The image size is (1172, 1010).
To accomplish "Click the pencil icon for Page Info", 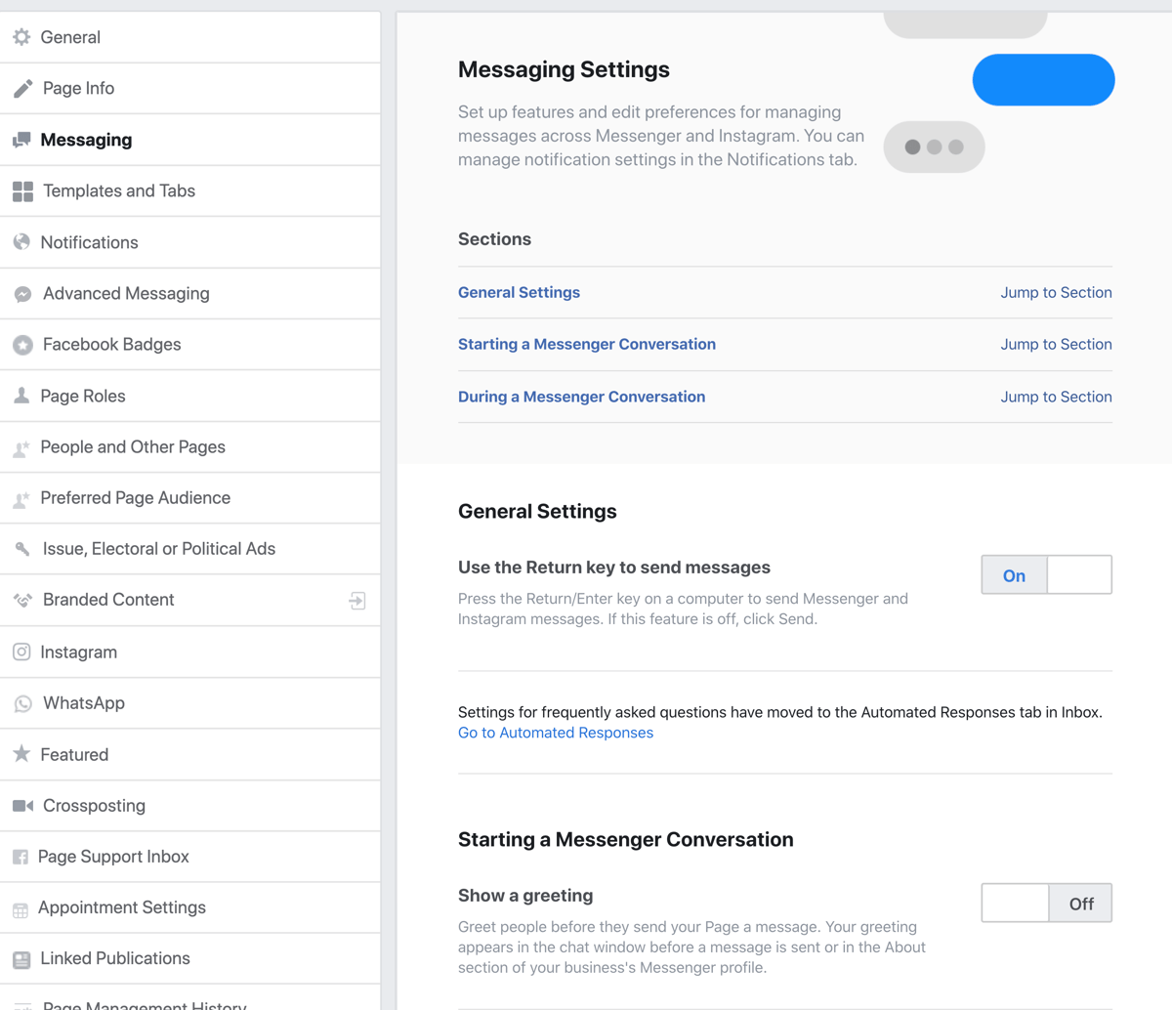I will point(22,89).
